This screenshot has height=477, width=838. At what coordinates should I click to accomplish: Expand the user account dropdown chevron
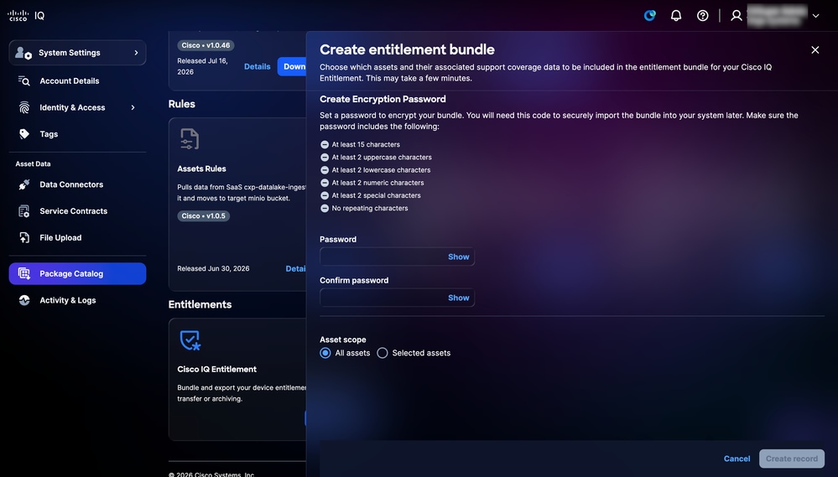[x=815, y=15]
